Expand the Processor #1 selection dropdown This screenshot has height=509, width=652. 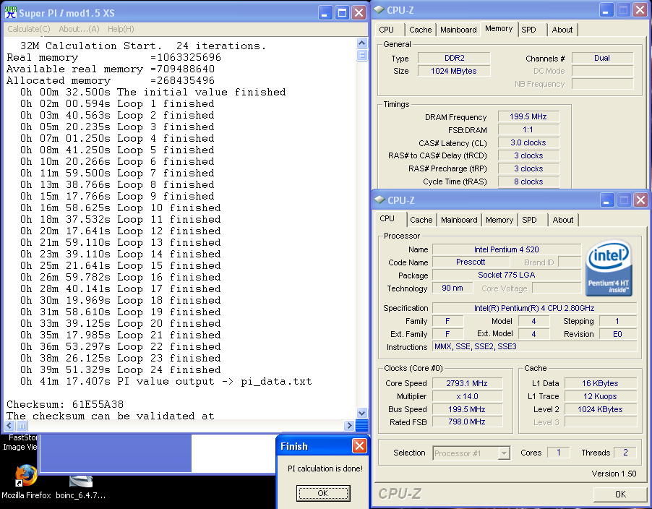[504, 453]
